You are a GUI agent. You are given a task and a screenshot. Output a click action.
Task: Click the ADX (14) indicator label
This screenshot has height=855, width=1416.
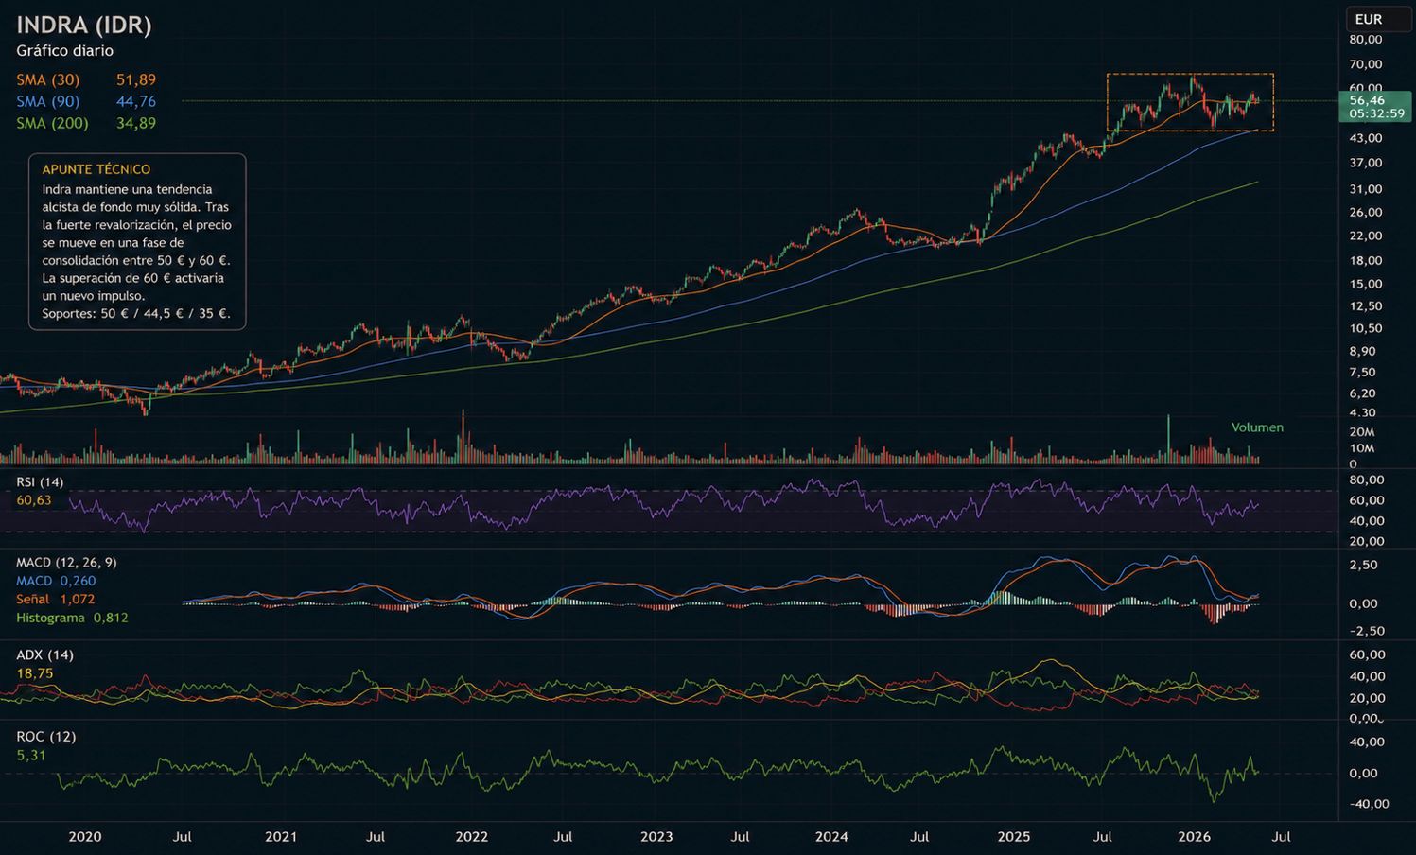click(x=44, y=655)
